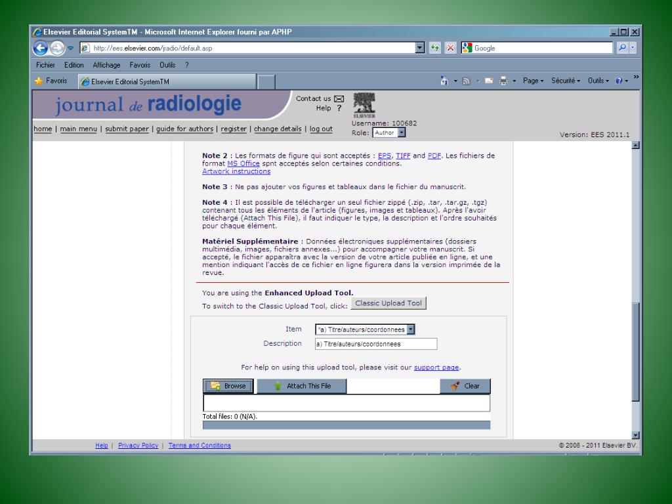
Task: Expand the command bar overflow chevron
Action: [x=636, y=77]
